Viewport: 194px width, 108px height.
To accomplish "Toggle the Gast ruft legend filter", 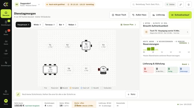I will click(85, 88).
